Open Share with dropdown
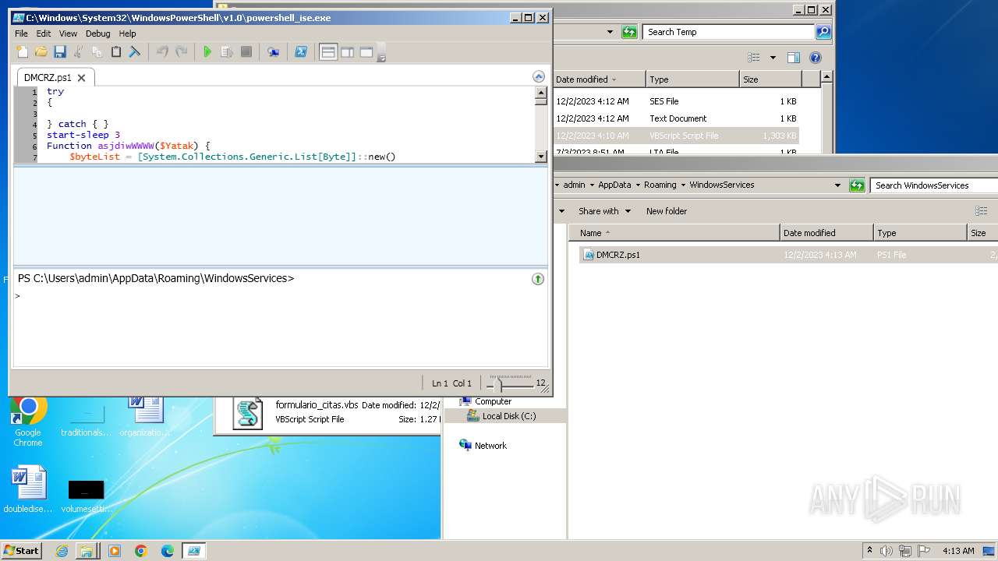Screen dimensions: 998x561 (604, 211)
